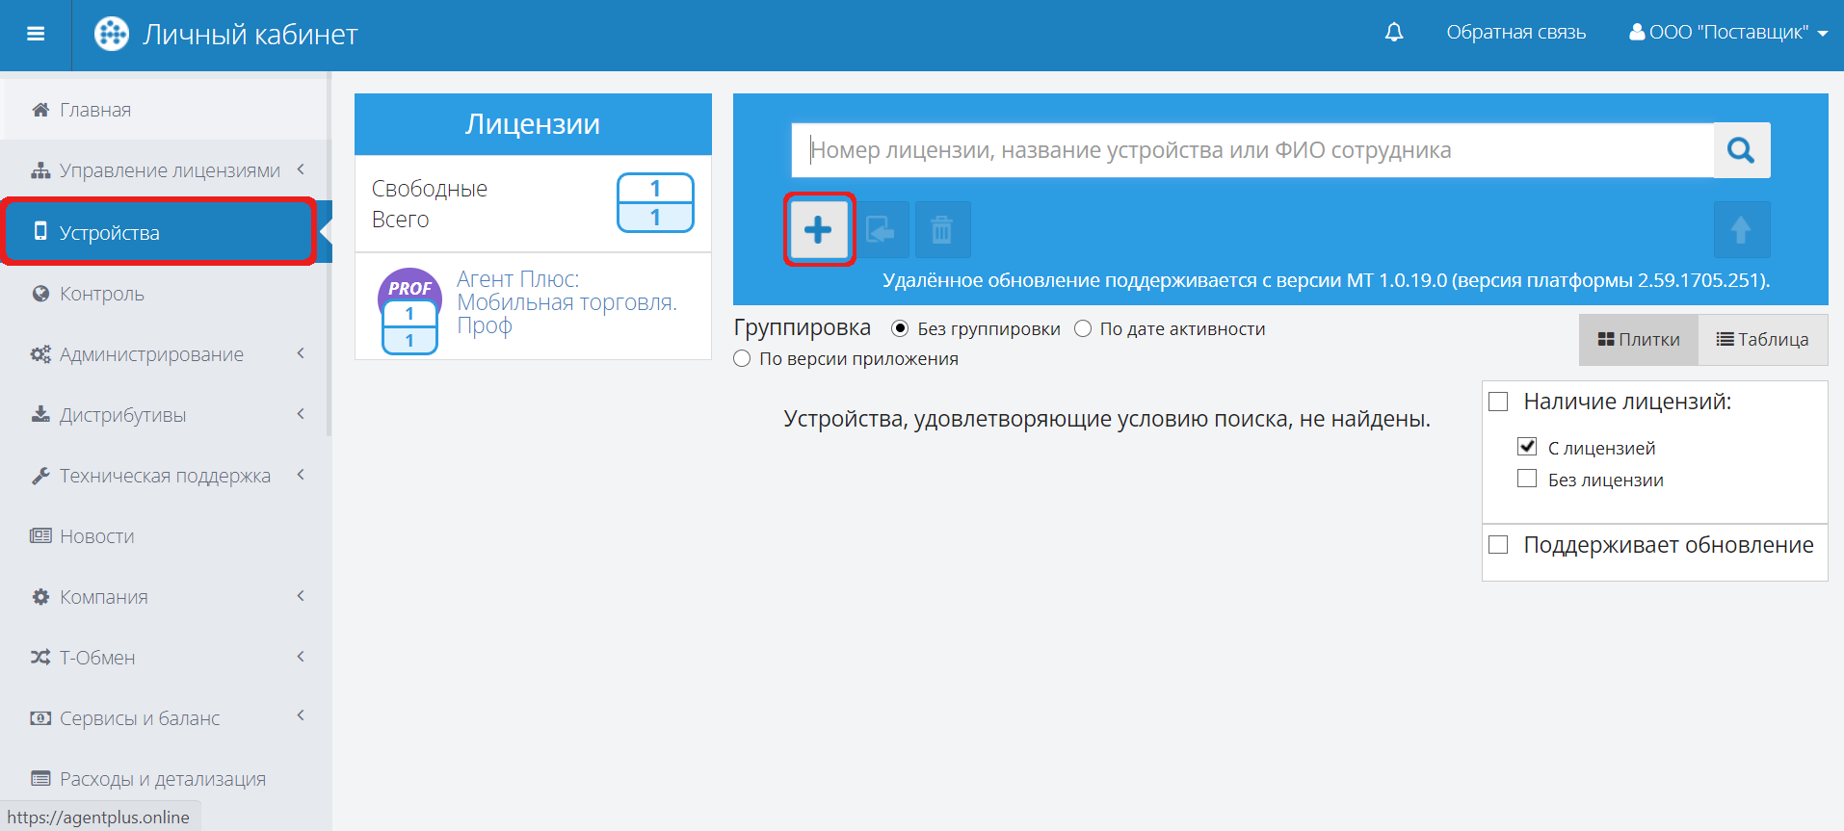Select 'По версии приложения' radio button

[742, 359]
